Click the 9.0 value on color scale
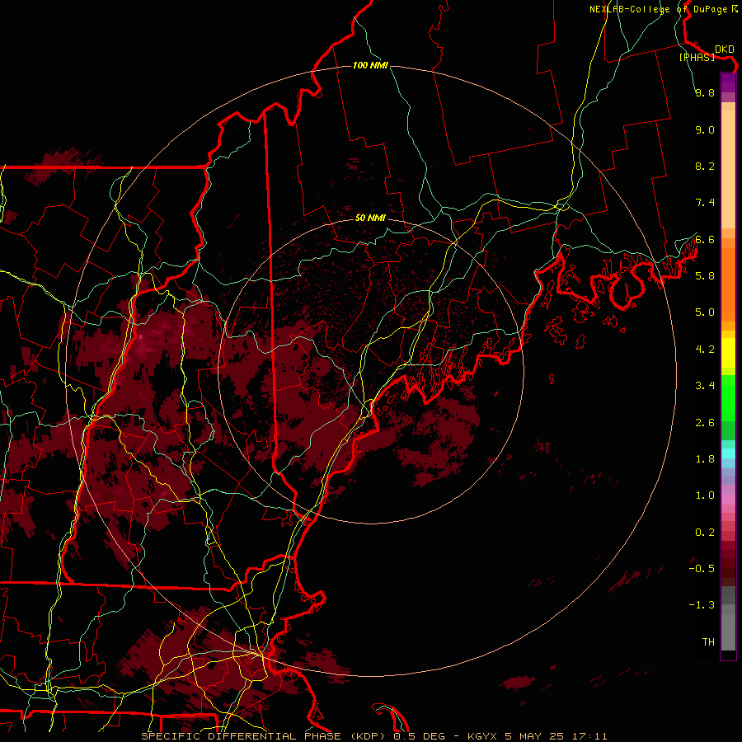Screen dimensions: 742x742 coord(705,129)
